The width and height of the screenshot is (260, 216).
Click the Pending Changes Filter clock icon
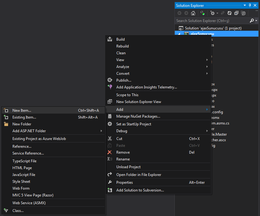[x=212, y=13]
